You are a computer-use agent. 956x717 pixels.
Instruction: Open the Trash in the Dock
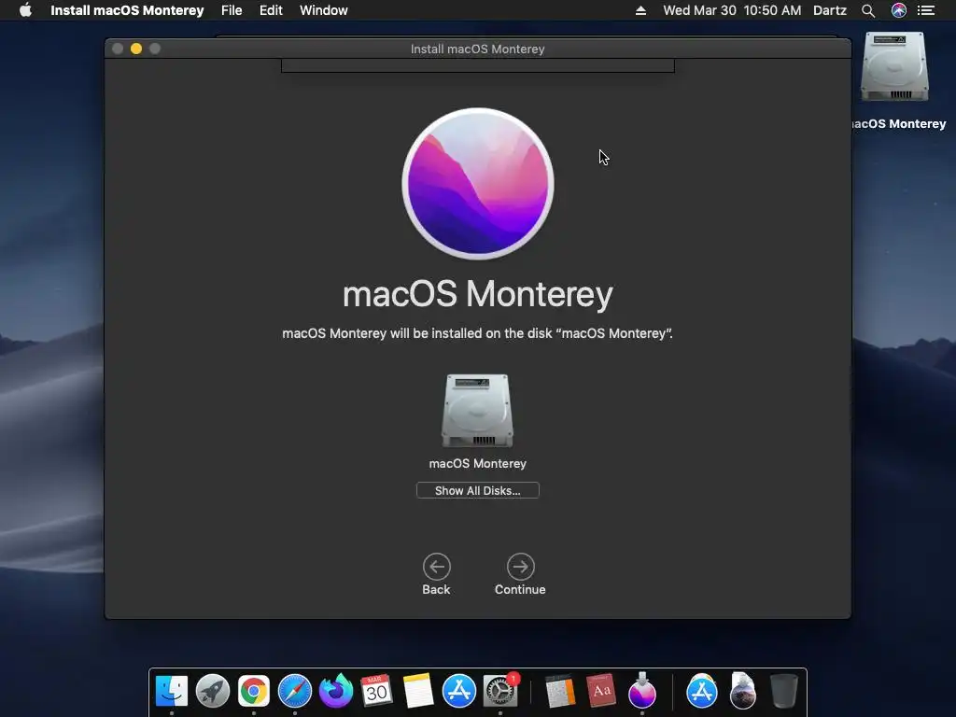[783, 691]
